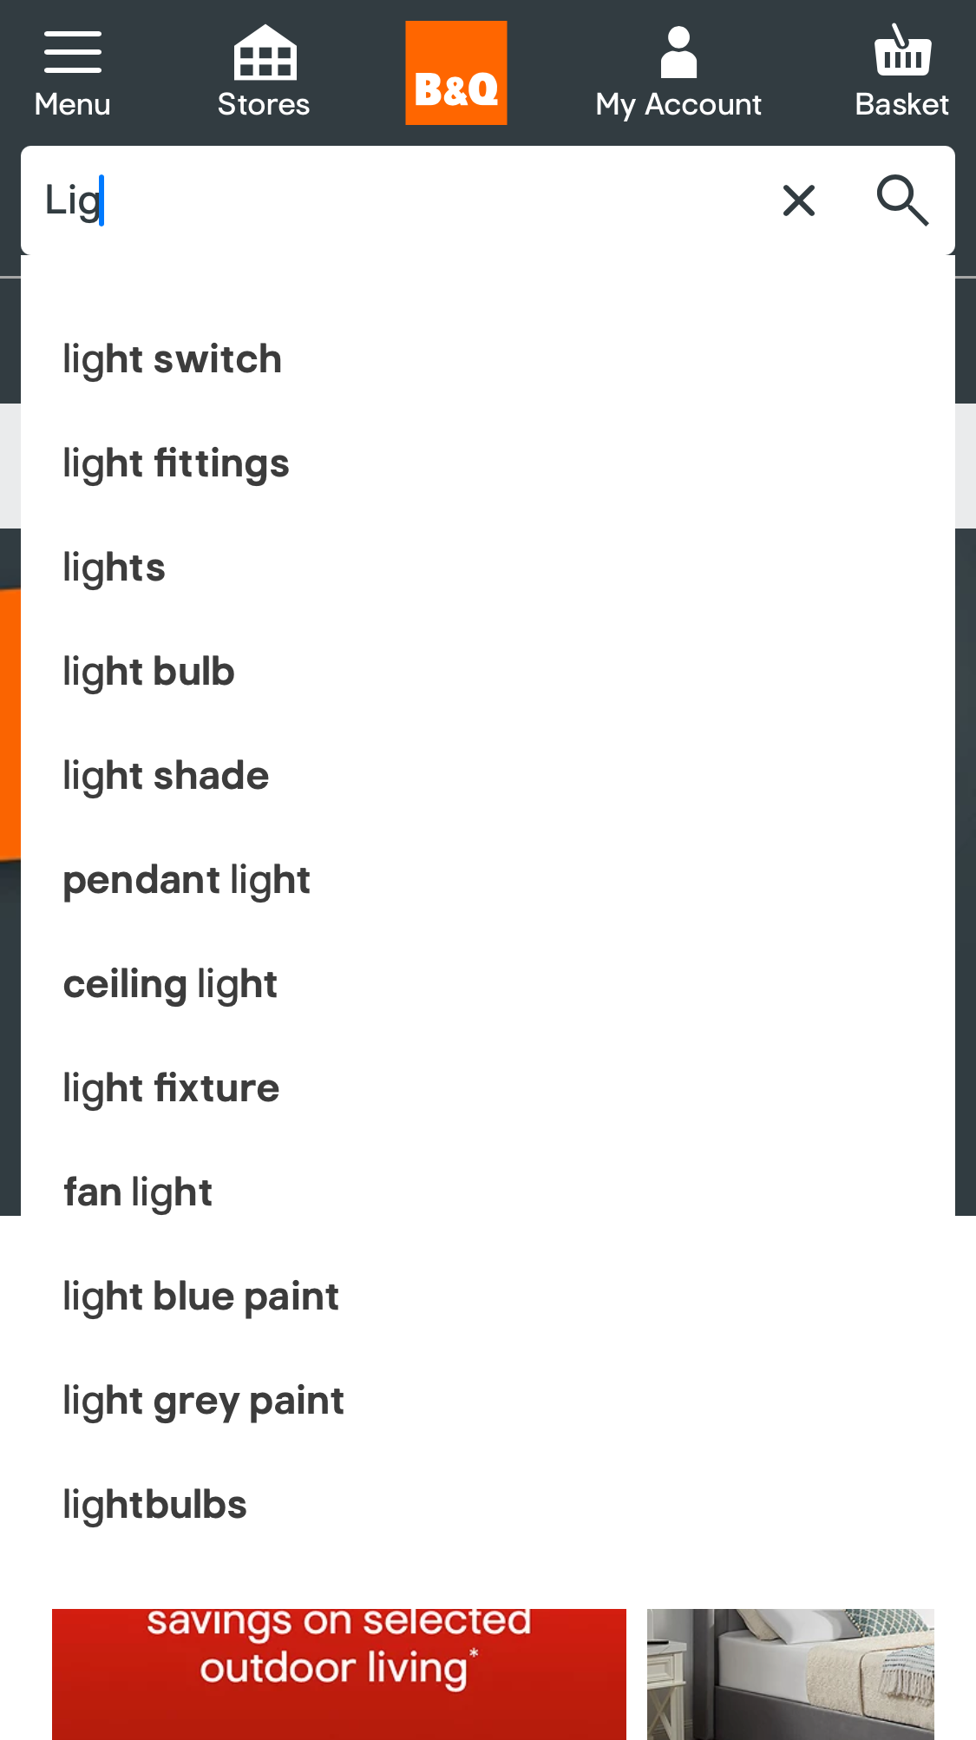
Task: Click the 'pendant light' suggestion
Action: click(x=186, y=879)
